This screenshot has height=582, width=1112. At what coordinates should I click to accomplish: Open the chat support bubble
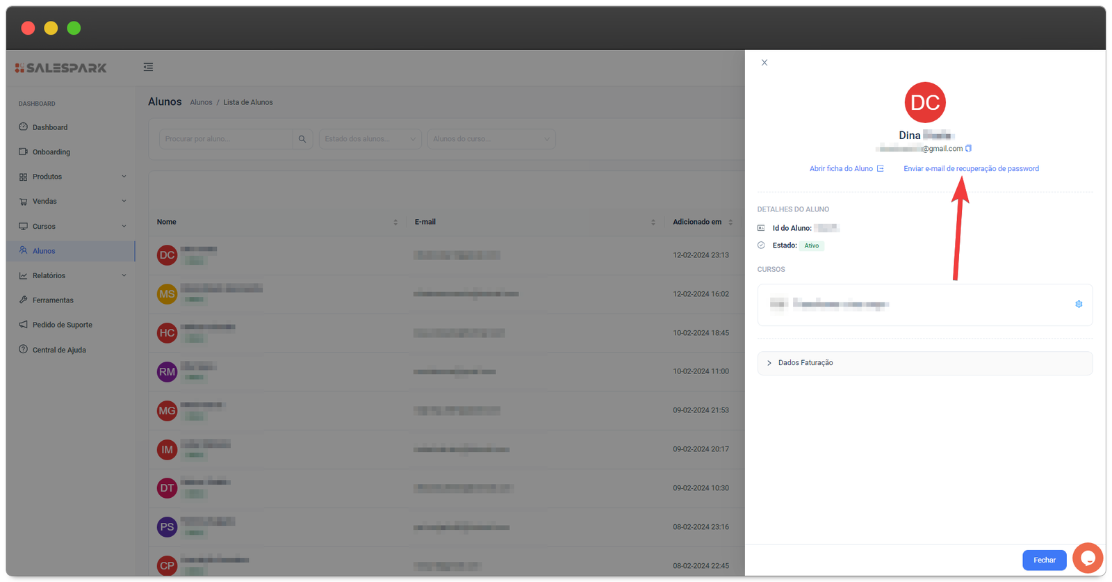click(1088, 558)
